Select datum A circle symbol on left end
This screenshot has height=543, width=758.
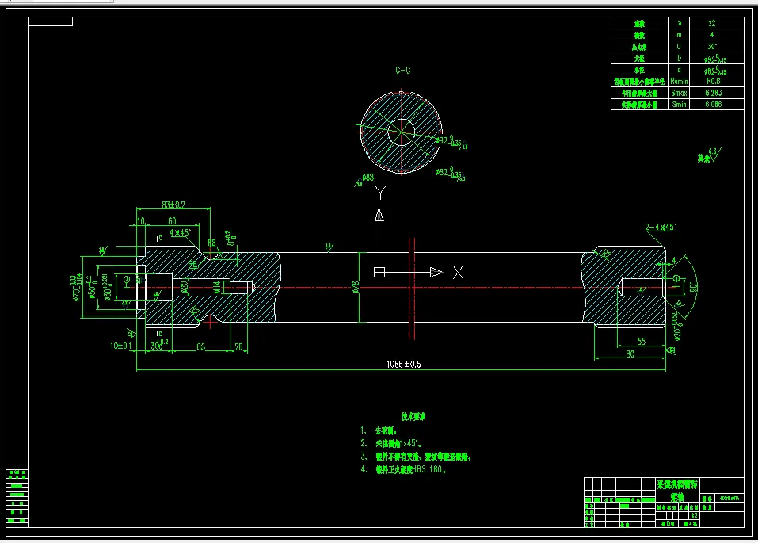pos(127,280)
